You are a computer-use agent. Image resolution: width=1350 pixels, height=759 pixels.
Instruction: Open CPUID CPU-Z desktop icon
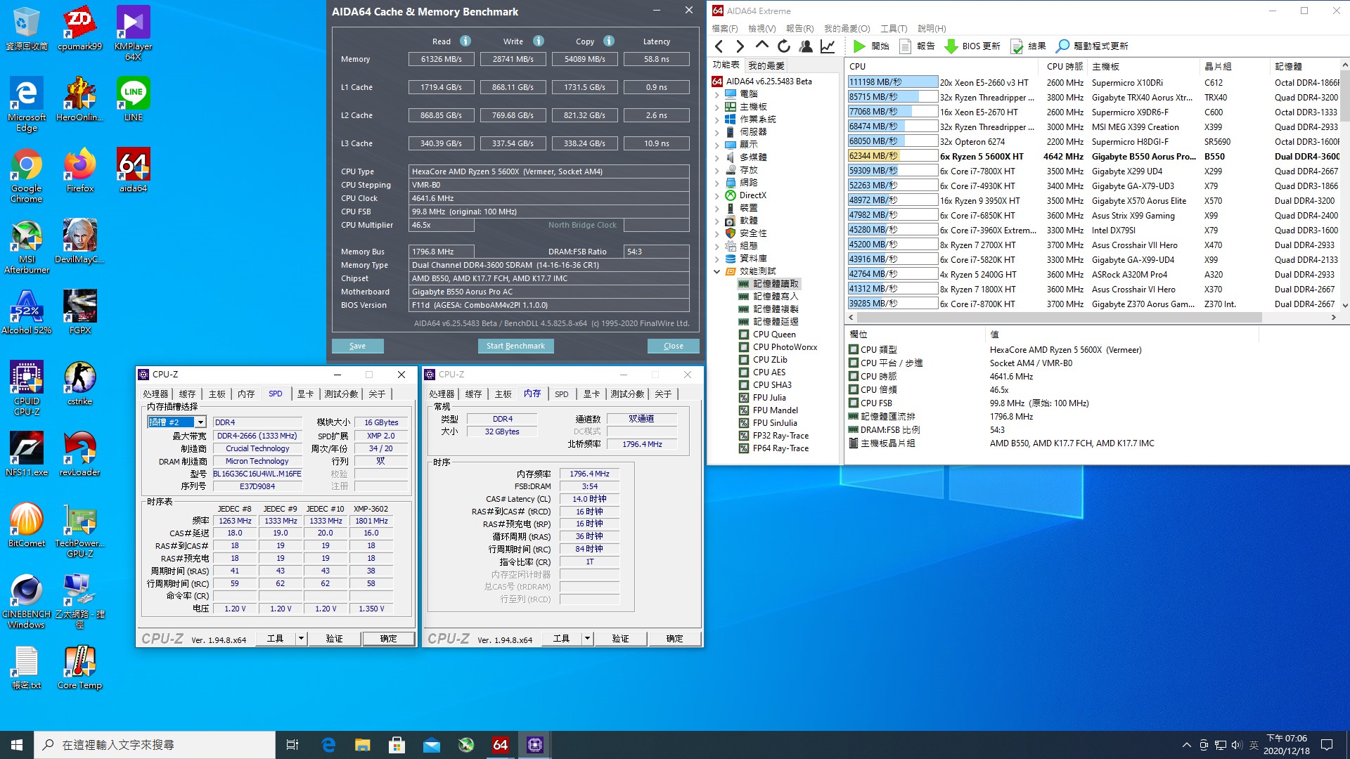coord(27,389)
